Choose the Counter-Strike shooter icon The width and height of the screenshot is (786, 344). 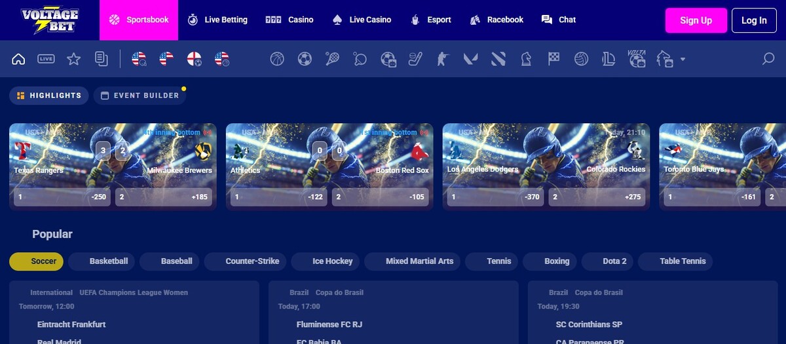443,59
